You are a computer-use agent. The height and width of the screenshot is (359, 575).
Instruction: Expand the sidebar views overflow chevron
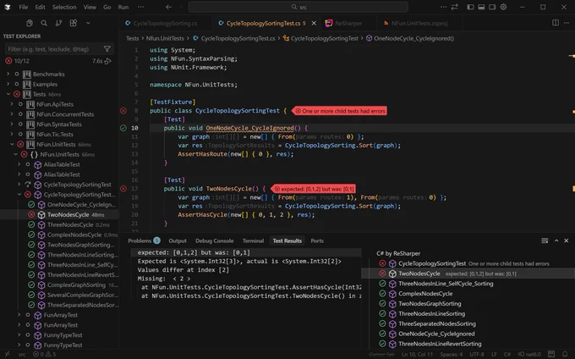[88, 23]
